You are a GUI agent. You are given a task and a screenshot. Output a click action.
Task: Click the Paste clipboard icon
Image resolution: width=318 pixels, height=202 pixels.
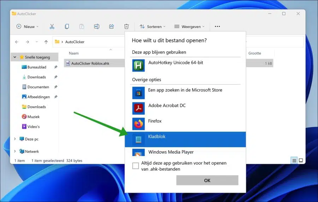tap(82, 26)
